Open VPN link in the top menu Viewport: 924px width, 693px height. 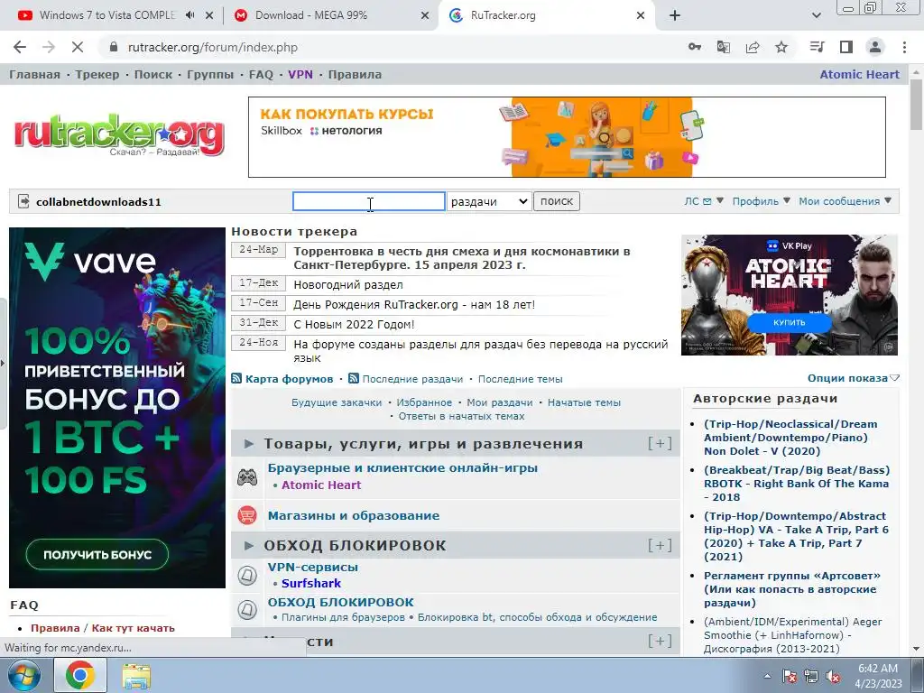(300, 74)
